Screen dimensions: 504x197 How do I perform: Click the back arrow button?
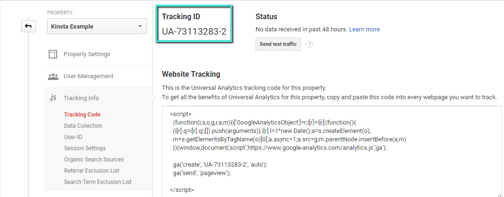(x=28, y=26)
